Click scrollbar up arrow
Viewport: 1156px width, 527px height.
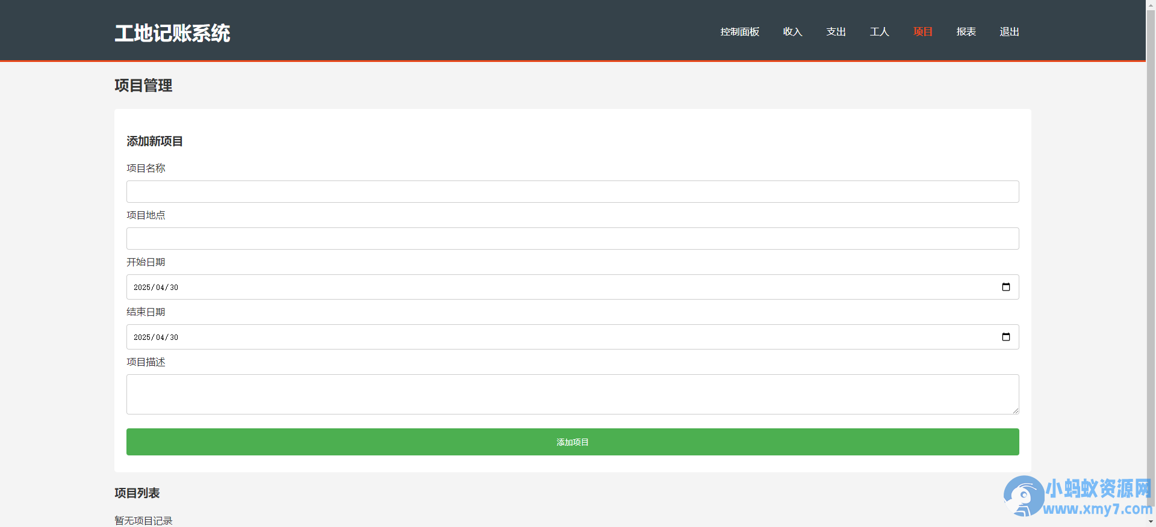click(x=1151, y=4)
